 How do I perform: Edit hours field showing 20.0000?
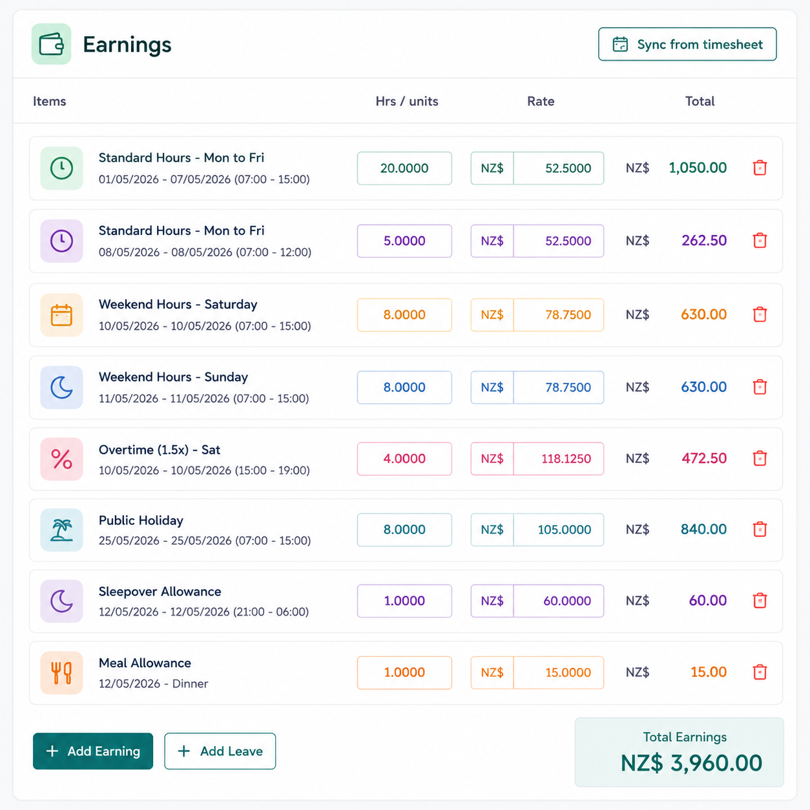pyautogui.click(x=404, y=168)
